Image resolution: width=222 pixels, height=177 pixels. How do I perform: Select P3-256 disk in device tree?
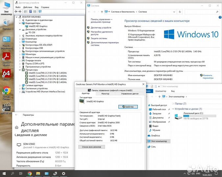click(x=32, y=32)
